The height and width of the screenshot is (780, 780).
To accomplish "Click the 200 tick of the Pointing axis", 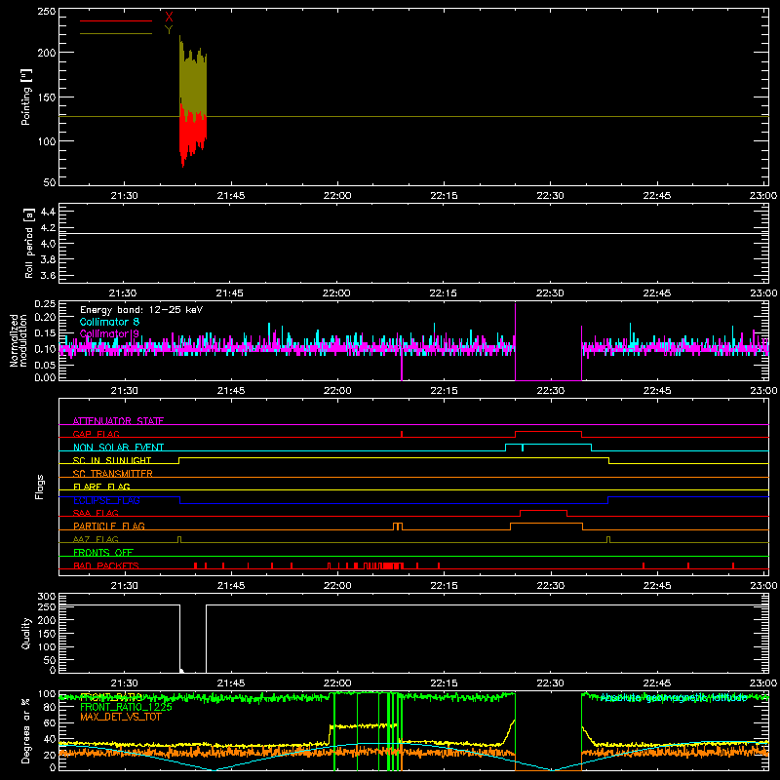I will (x=46, y=53).
